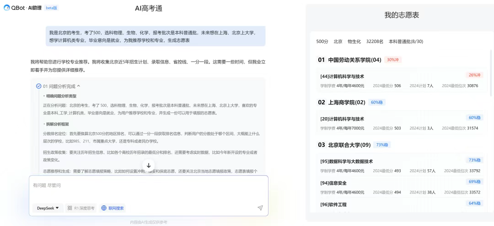Click the 26%冲 tag
This screenshot has width=494, height=226.
click(x=474, y=75)
